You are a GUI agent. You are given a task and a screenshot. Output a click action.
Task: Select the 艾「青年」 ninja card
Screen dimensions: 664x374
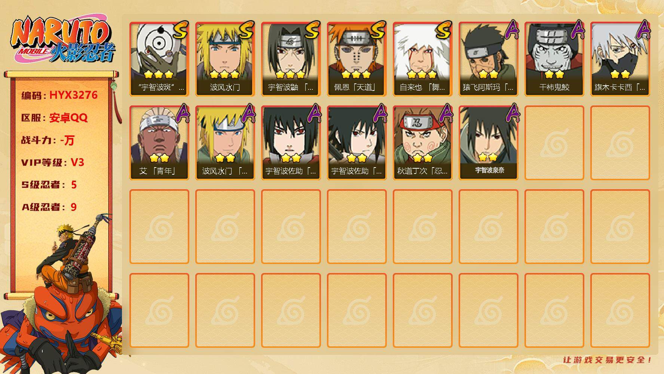click(x=159, y=142)
